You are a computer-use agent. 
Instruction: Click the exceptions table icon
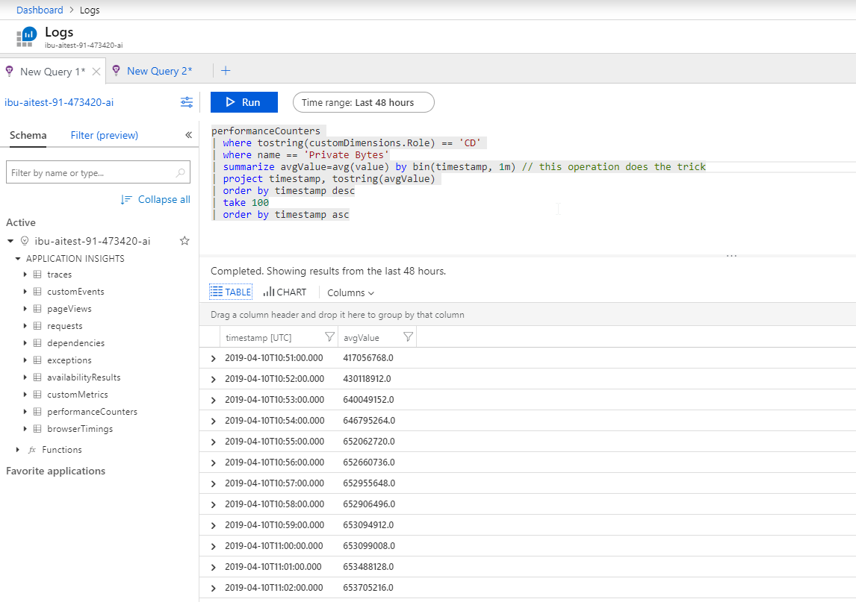point(37,360)
